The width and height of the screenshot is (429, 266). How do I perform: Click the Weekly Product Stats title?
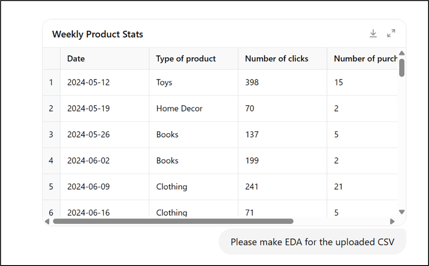[x=98, y=34]
